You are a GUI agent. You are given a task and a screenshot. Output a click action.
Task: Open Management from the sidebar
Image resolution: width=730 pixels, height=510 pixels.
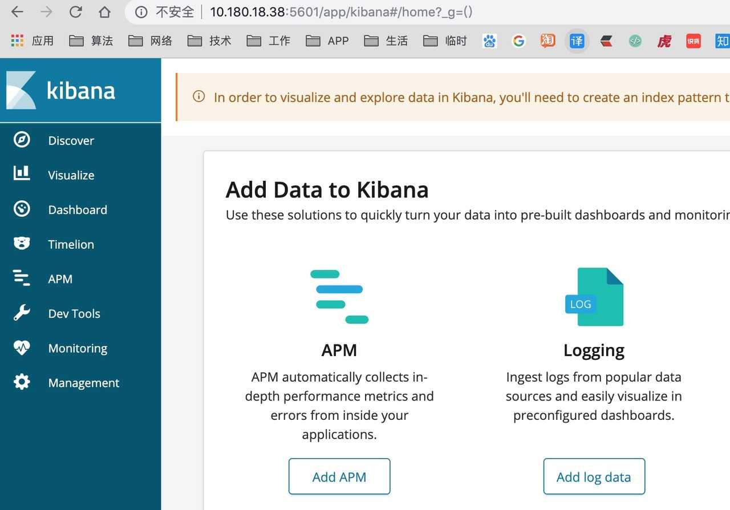(x=84, y=383)
